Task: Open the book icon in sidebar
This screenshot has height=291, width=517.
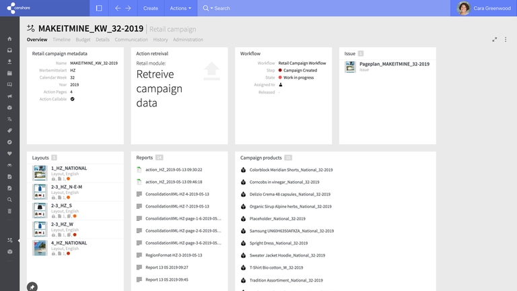Action: pyautogui.click(x=9, y=84)
